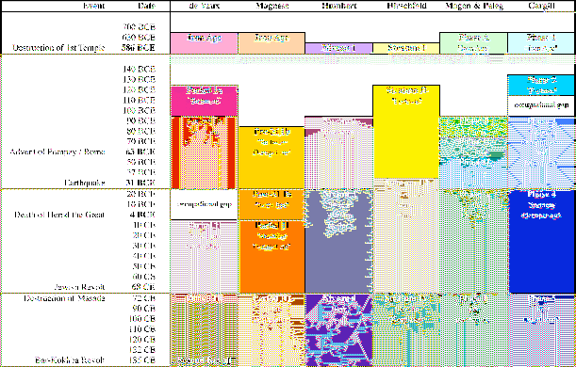The width and height of the screenshot is (576, 367).
Task: Click Cargill's dark blue 'Phase 4' block
Action: (541, 241)
